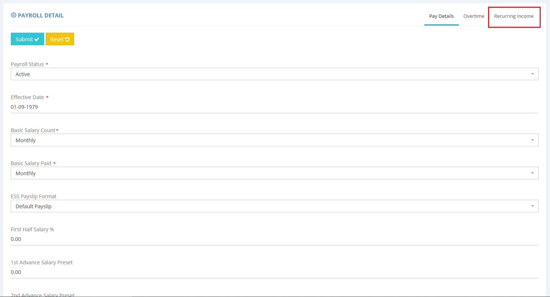This screenshot has width=550, height=297.
Task: Click the checkmark icon on Submit
Action: point(37,39)
